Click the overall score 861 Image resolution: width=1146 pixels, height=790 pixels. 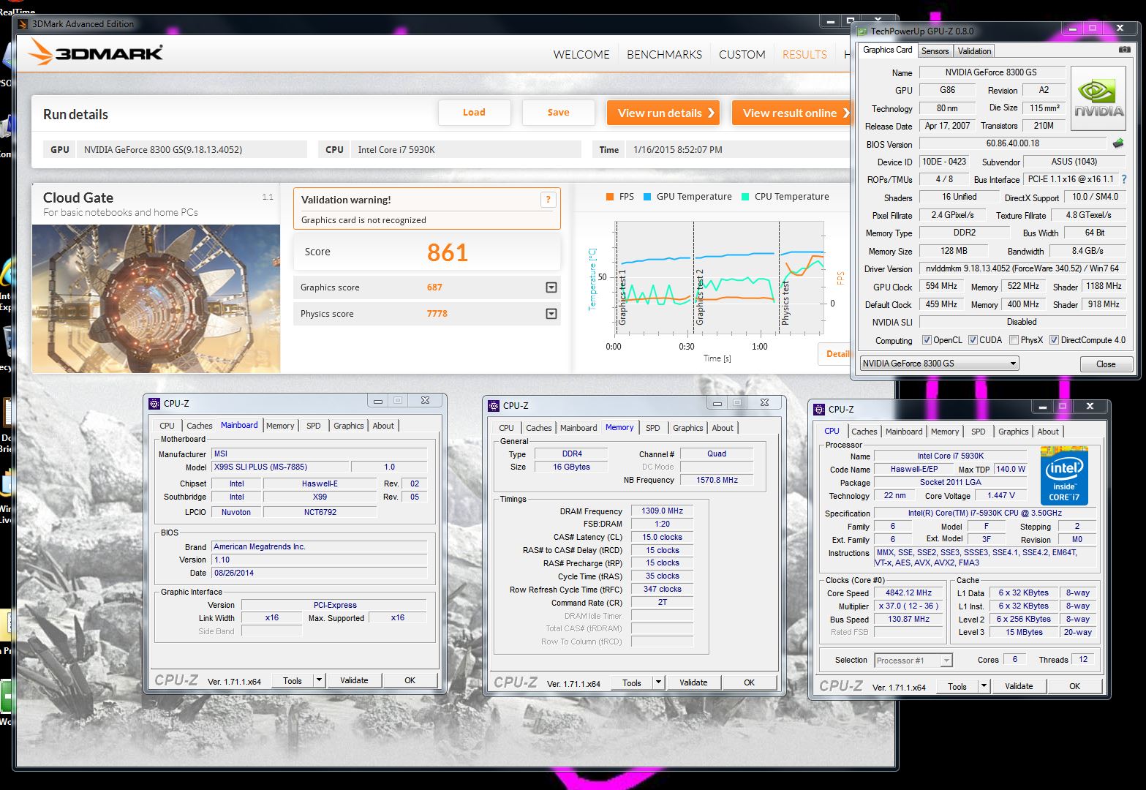448,252
